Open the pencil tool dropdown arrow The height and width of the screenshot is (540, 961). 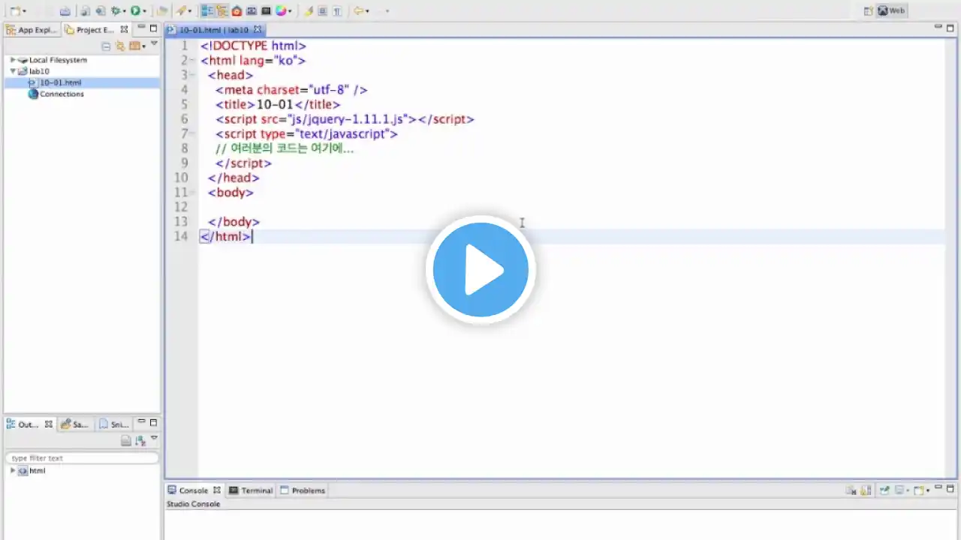click(190, 11)
